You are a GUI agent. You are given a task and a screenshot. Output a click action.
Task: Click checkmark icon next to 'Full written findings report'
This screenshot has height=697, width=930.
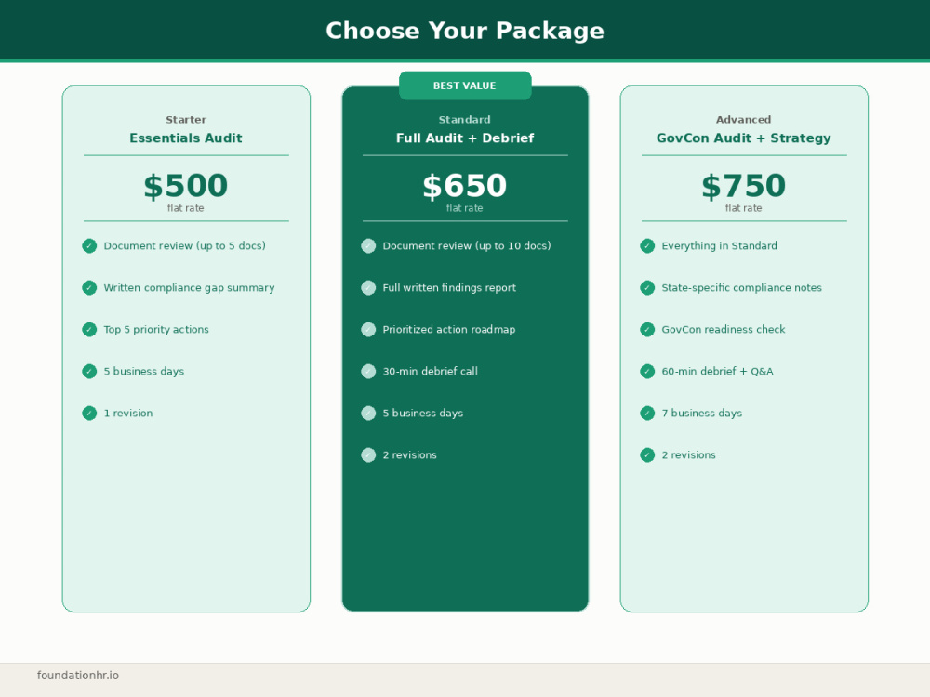coord(368,287)
